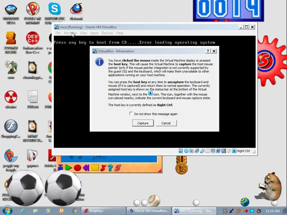Click the Windows Start orb
The image size is (287, 215).
click(x=7, y=211)
